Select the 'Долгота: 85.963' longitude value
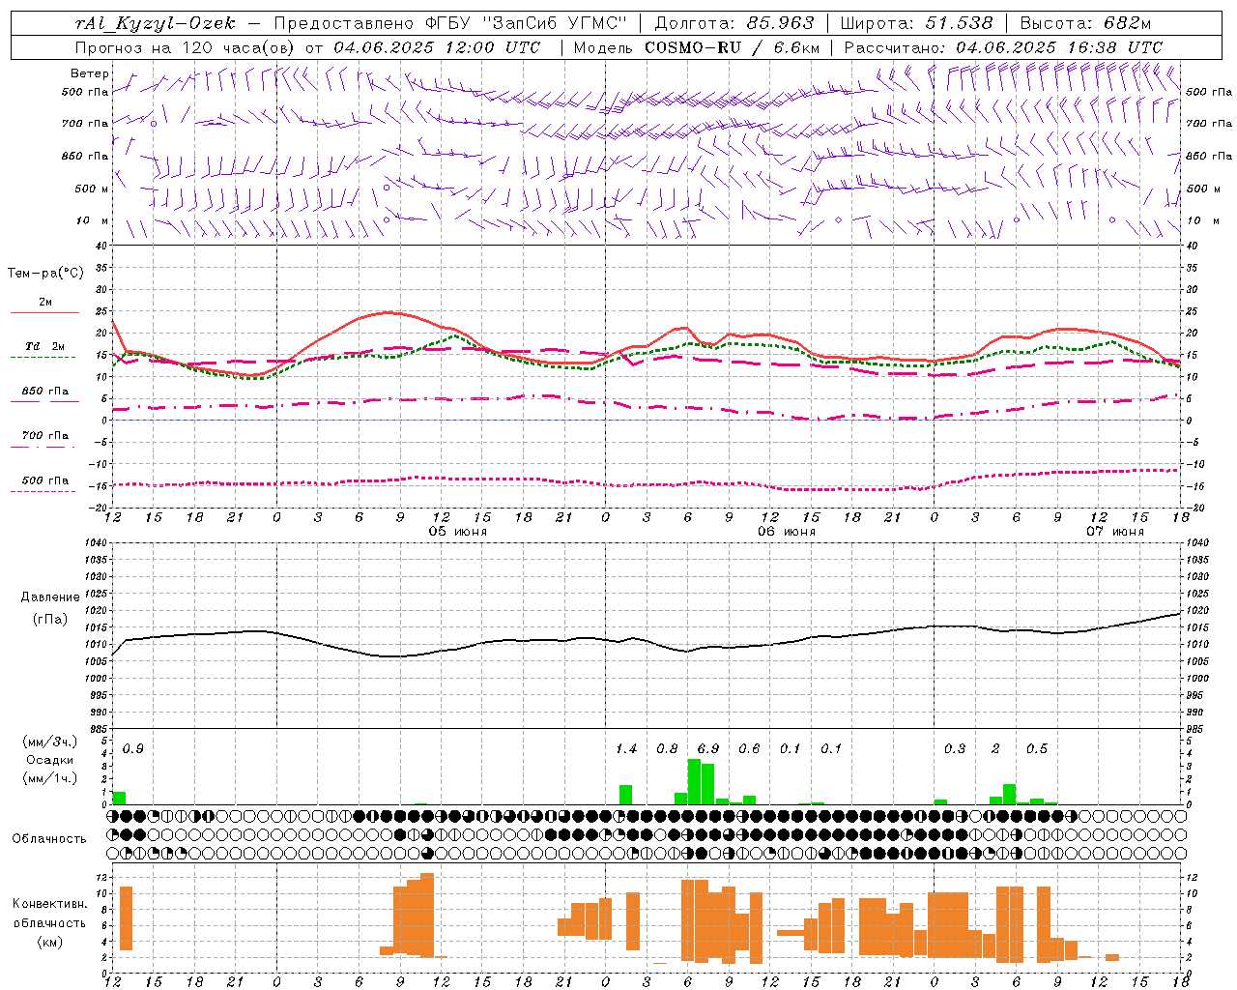Viewport: 1237px width, 990px height. [734, 23]
